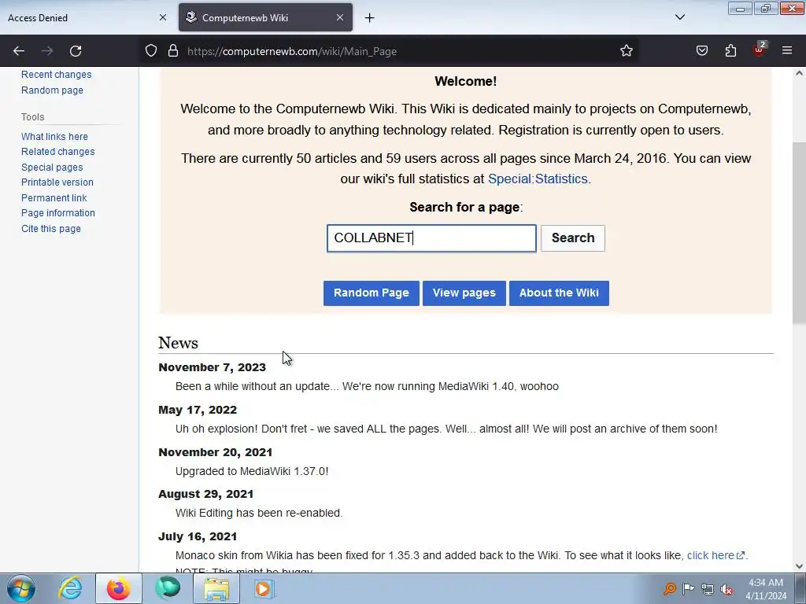Select the Computernewb Wiki tab
The height and width of the screenshot is (604, 806).
(x=265, y=17)
